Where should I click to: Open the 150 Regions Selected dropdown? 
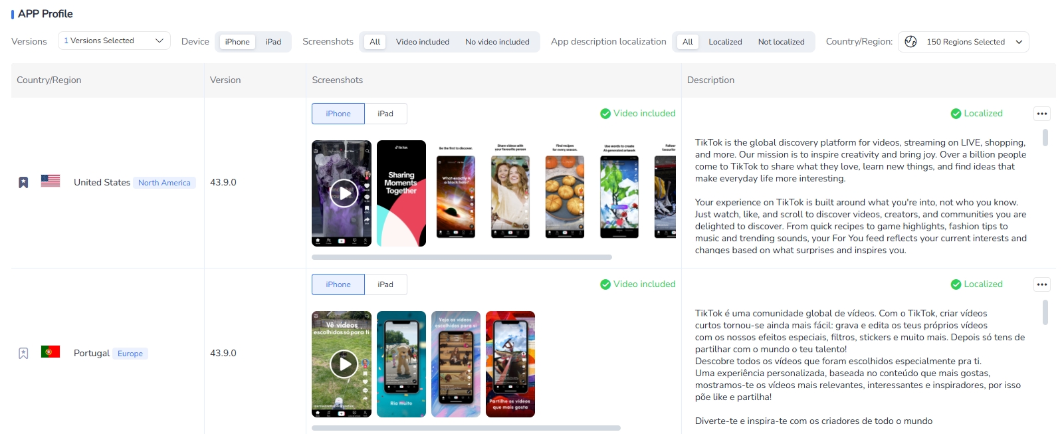pos(964,42)
